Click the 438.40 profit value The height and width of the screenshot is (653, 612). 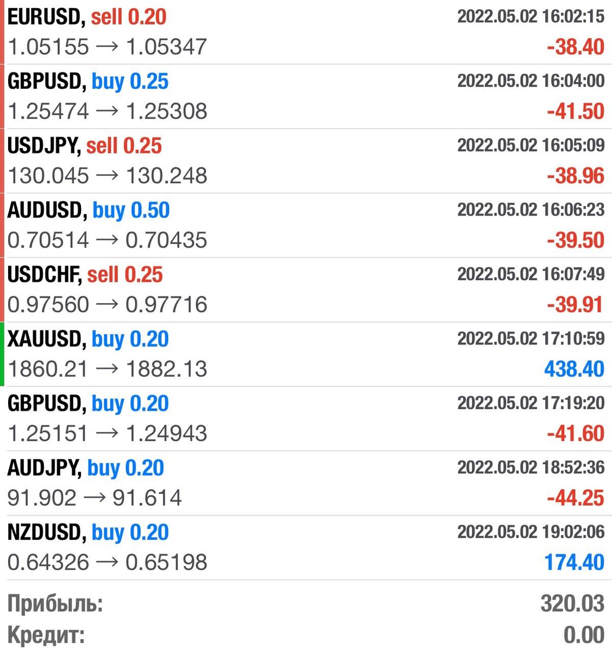pyautogui.click(x=574, y=369)
